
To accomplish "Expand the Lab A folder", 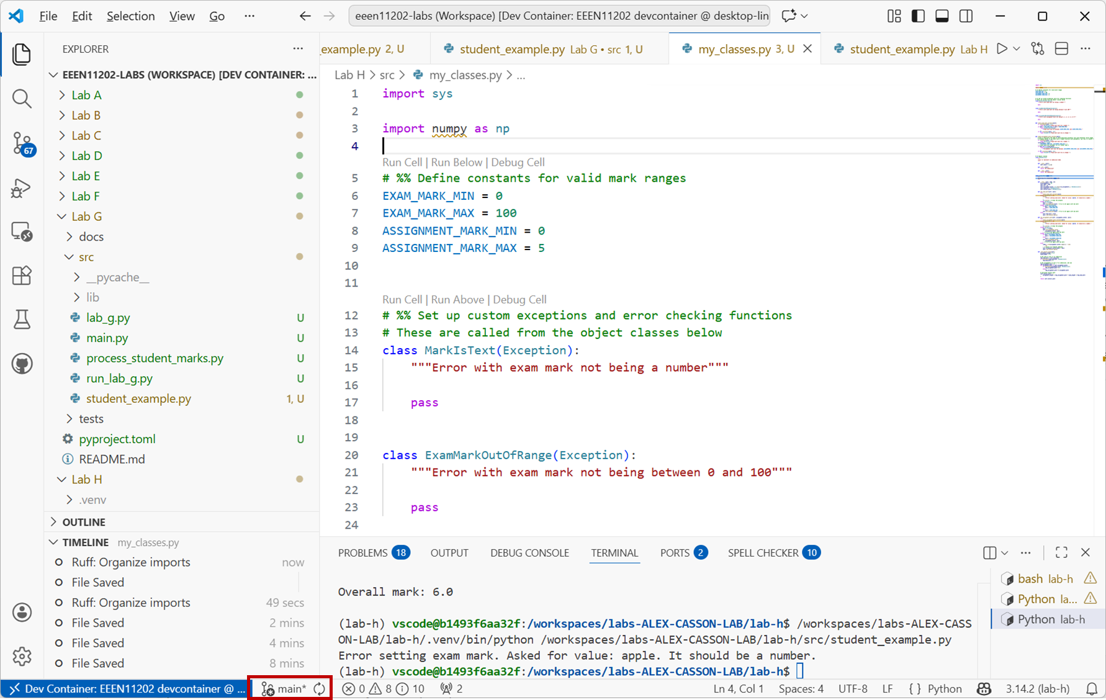I will (x=86, y=95).
